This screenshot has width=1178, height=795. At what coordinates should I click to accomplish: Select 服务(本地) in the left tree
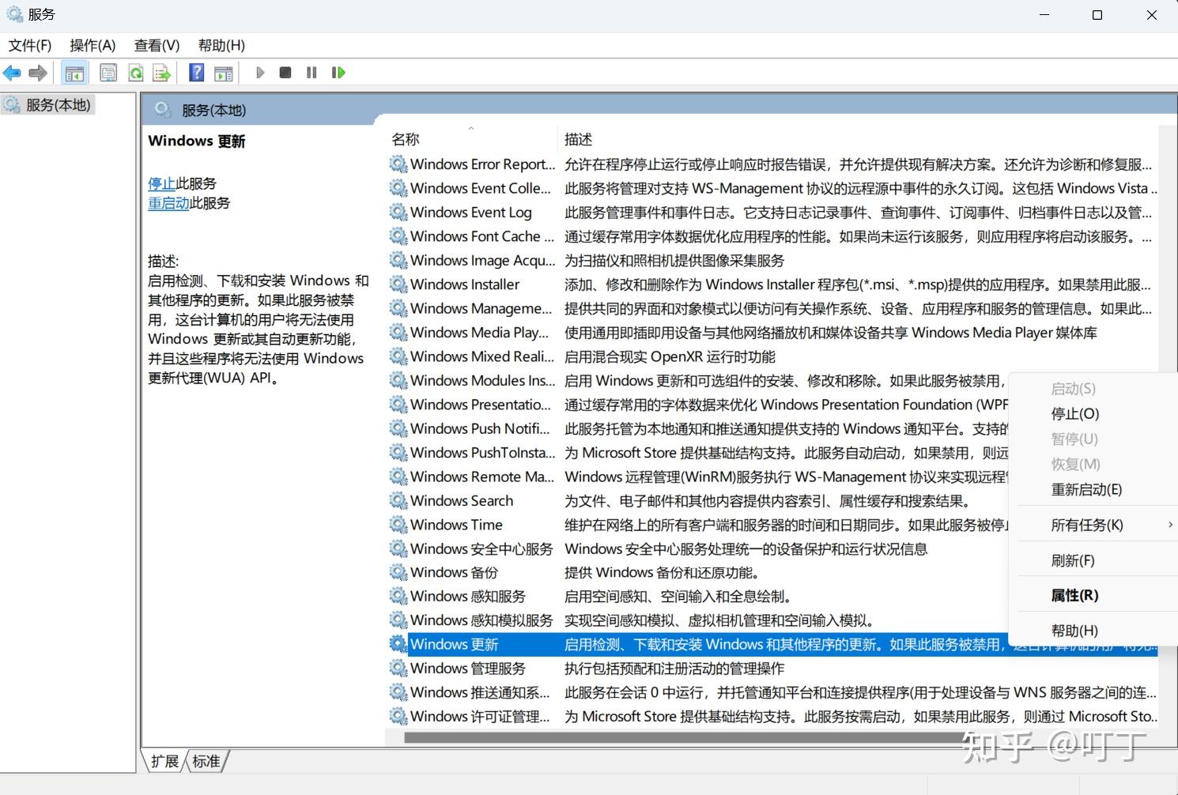coord(58,105)
